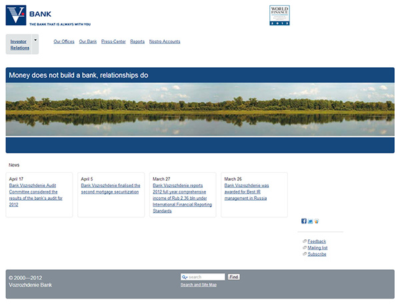Navigate to Press-Center
Image resolution: width=400 pixels, height=308 pixels.
coord(113,41)
